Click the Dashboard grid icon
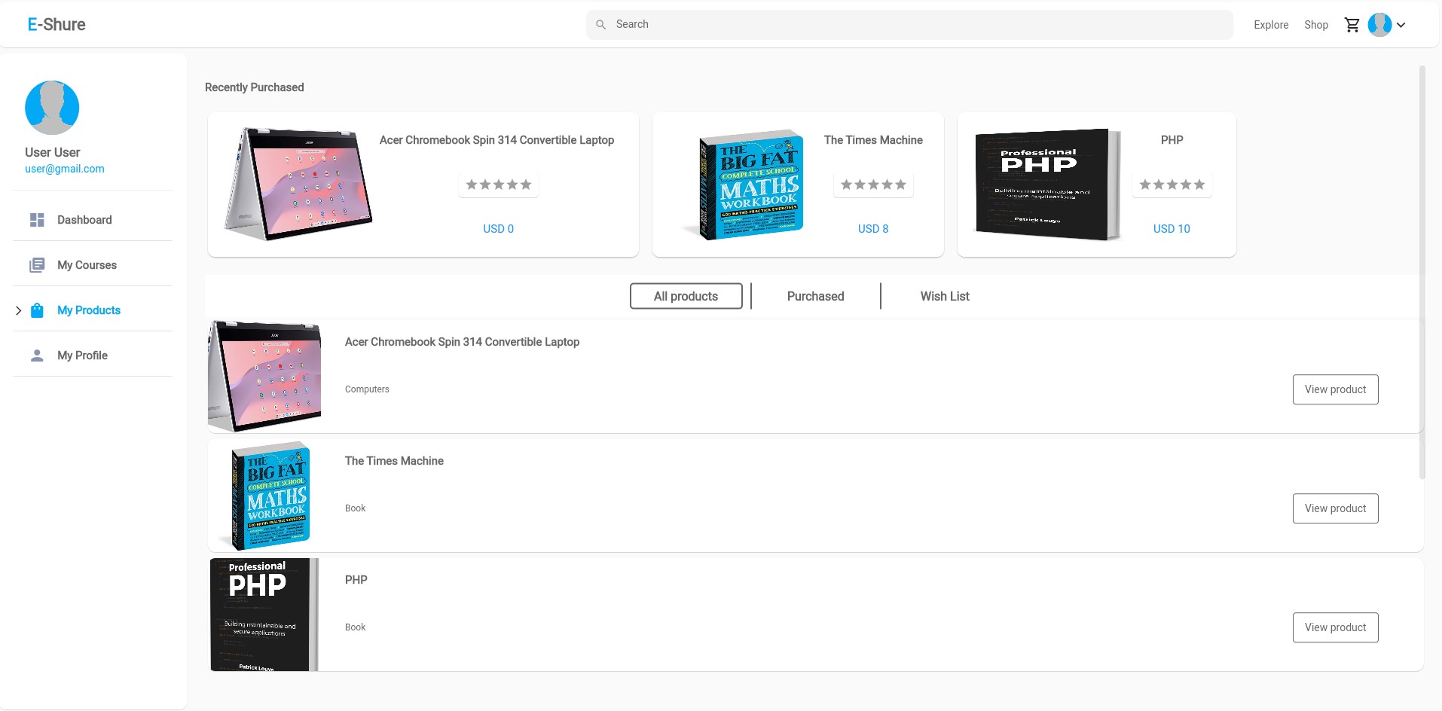The height and width of the screenshot is (711, 1442). pyautogui.click(x=37, y=220)
